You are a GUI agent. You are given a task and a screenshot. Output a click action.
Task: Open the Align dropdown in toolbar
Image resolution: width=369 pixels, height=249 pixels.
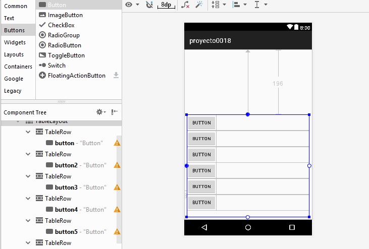click(239, 5)
